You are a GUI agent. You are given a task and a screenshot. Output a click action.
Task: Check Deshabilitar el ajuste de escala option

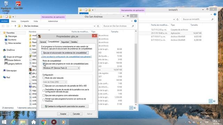(44, 91)
